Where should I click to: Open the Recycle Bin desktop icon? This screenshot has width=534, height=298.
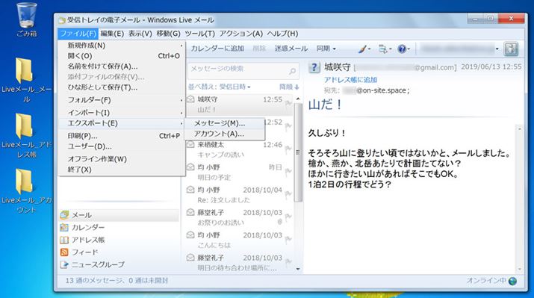point(27,19)
